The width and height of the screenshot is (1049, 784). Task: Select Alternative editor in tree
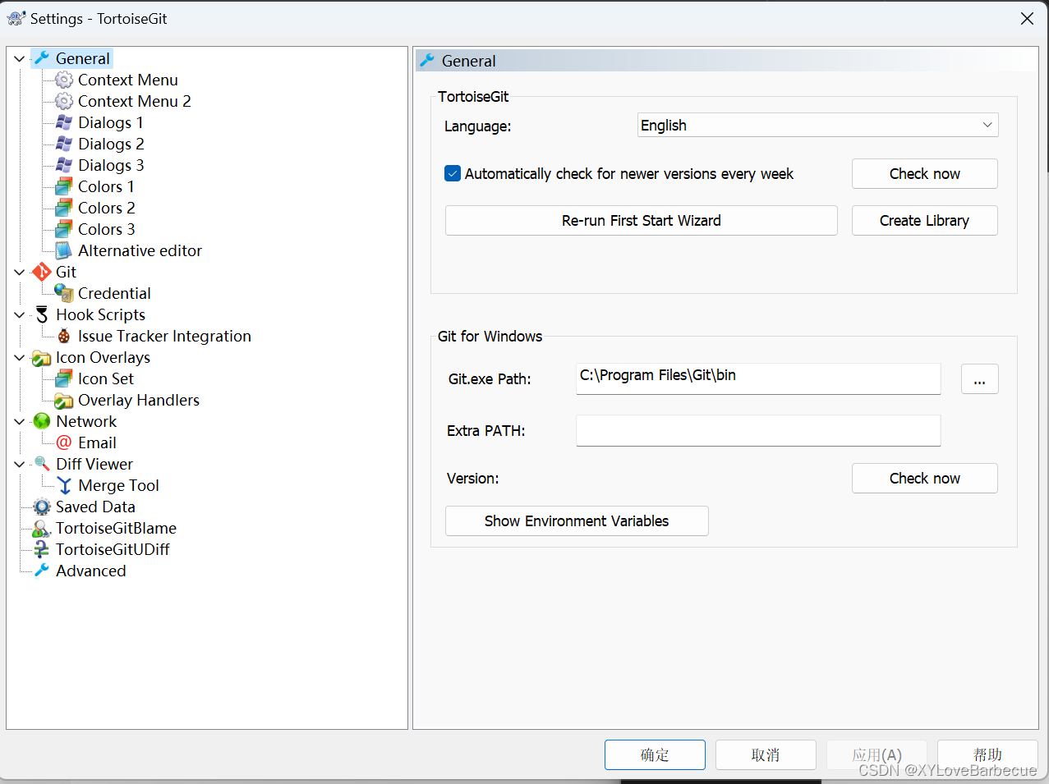(140, 250)
